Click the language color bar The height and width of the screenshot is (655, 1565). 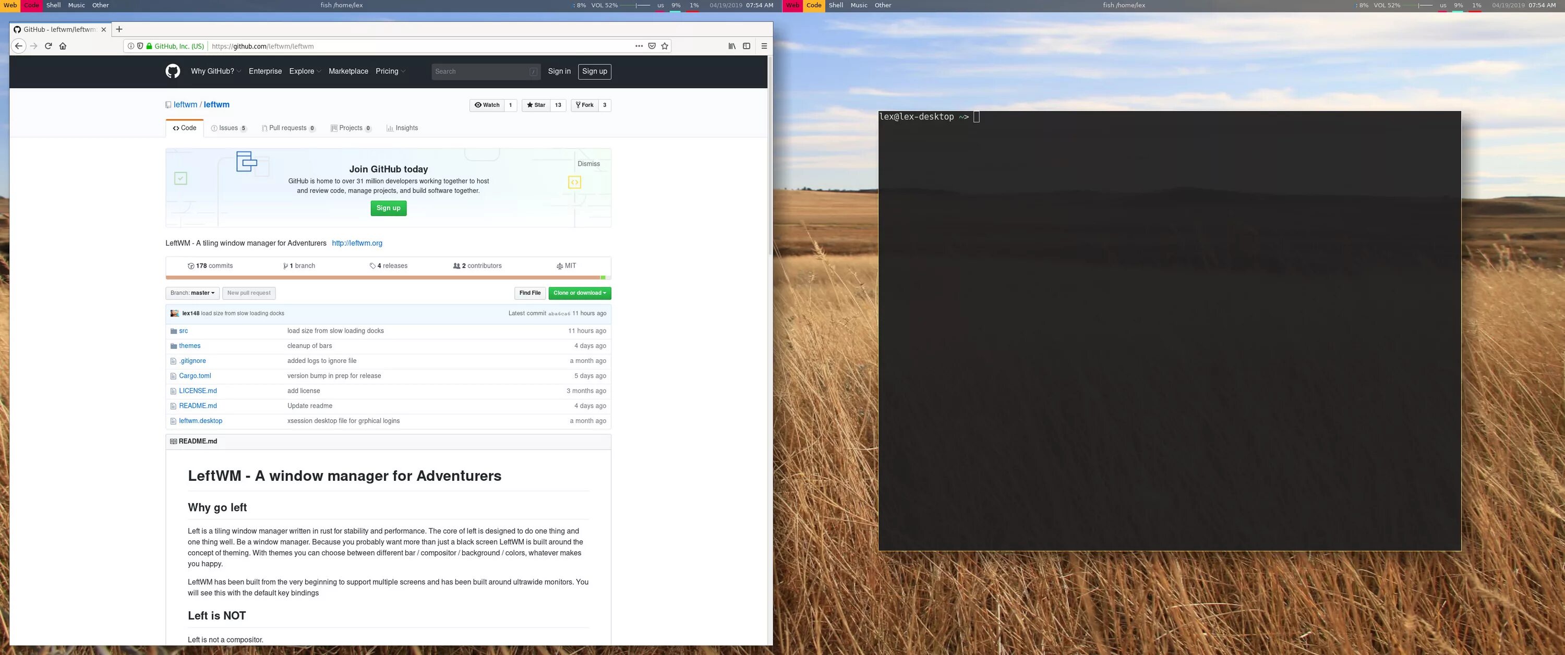pyautogui.click(x=388, y=277)
